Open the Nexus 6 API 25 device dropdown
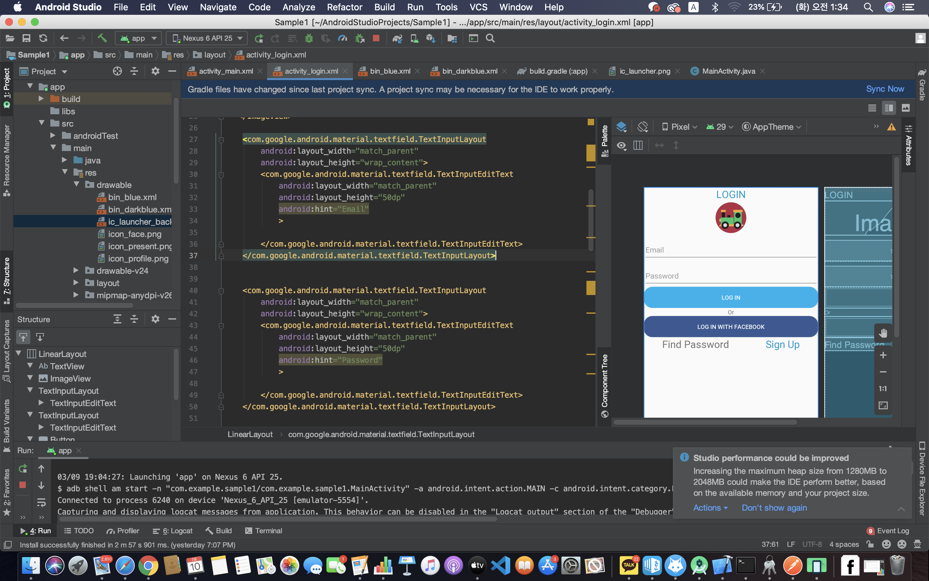The height and width of the screenshot is (581, 929). tap(207, 38)
